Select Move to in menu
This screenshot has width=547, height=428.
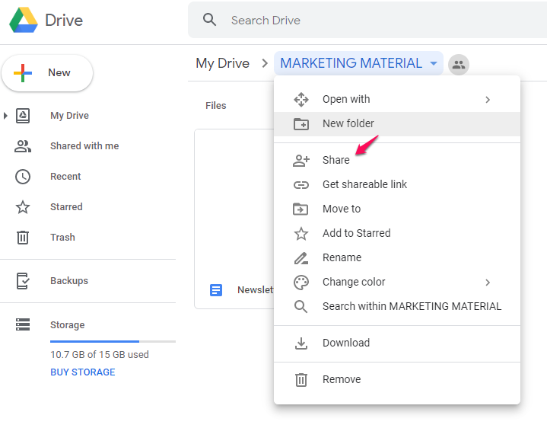pos(397,209)
